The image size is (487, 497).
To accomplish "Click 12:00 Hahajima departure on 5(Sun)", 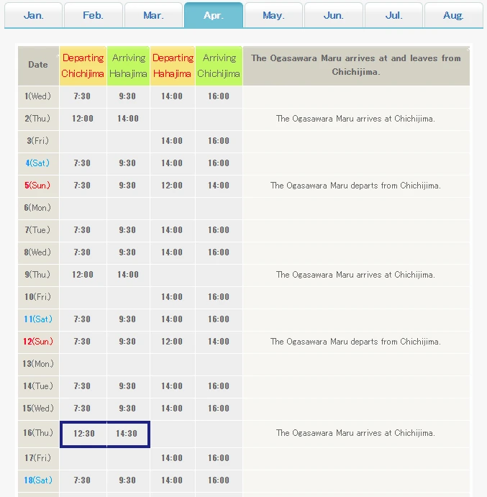I will [x=172, y=186].
